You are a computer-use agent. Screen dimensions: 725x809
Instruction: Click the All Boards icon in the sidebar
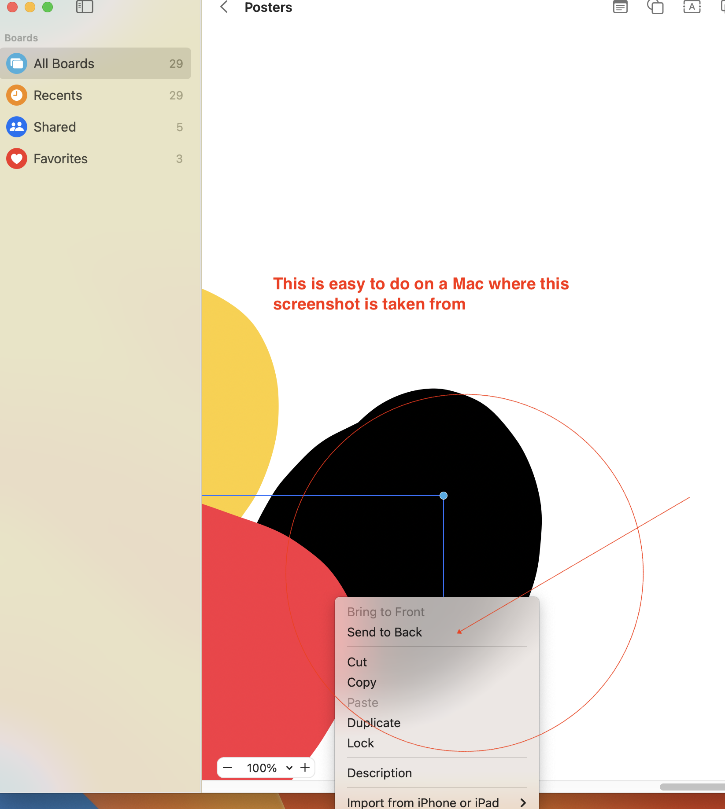pyautogui.click(x=17, y=63)
